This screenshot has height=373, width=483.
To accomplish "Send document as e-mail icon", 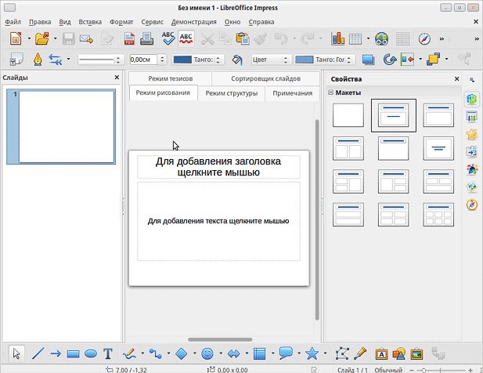I will (x=86, y=39).
